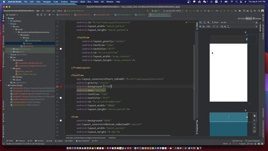Click the Apple menu icon
Screen dimensions: 268x151
(x=4, y=2)
